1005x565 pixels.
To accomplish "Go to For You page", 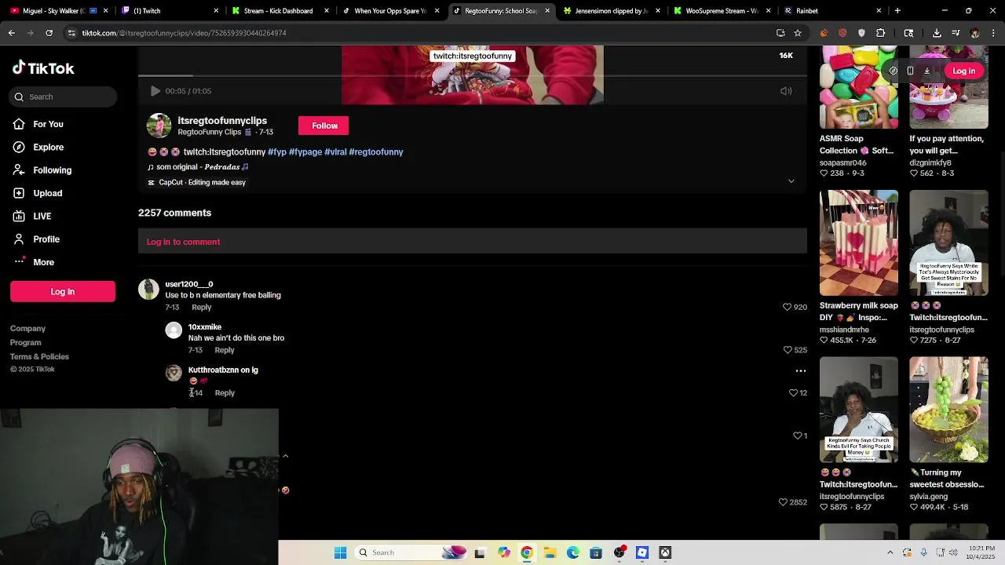I will [48, 124].
